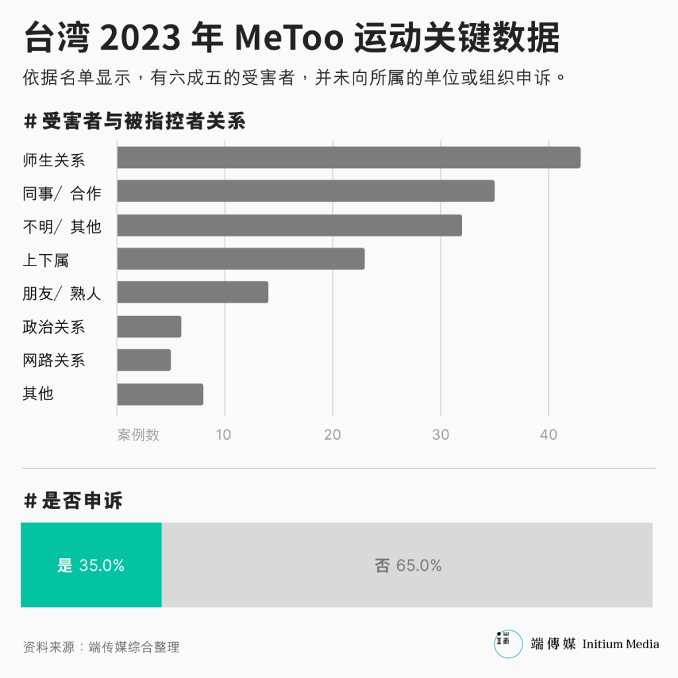The width and height of the screenshot is (678, 678).
Task: Click the 端傳媒 Initium Media wordmark
Action: pos(595,644)
